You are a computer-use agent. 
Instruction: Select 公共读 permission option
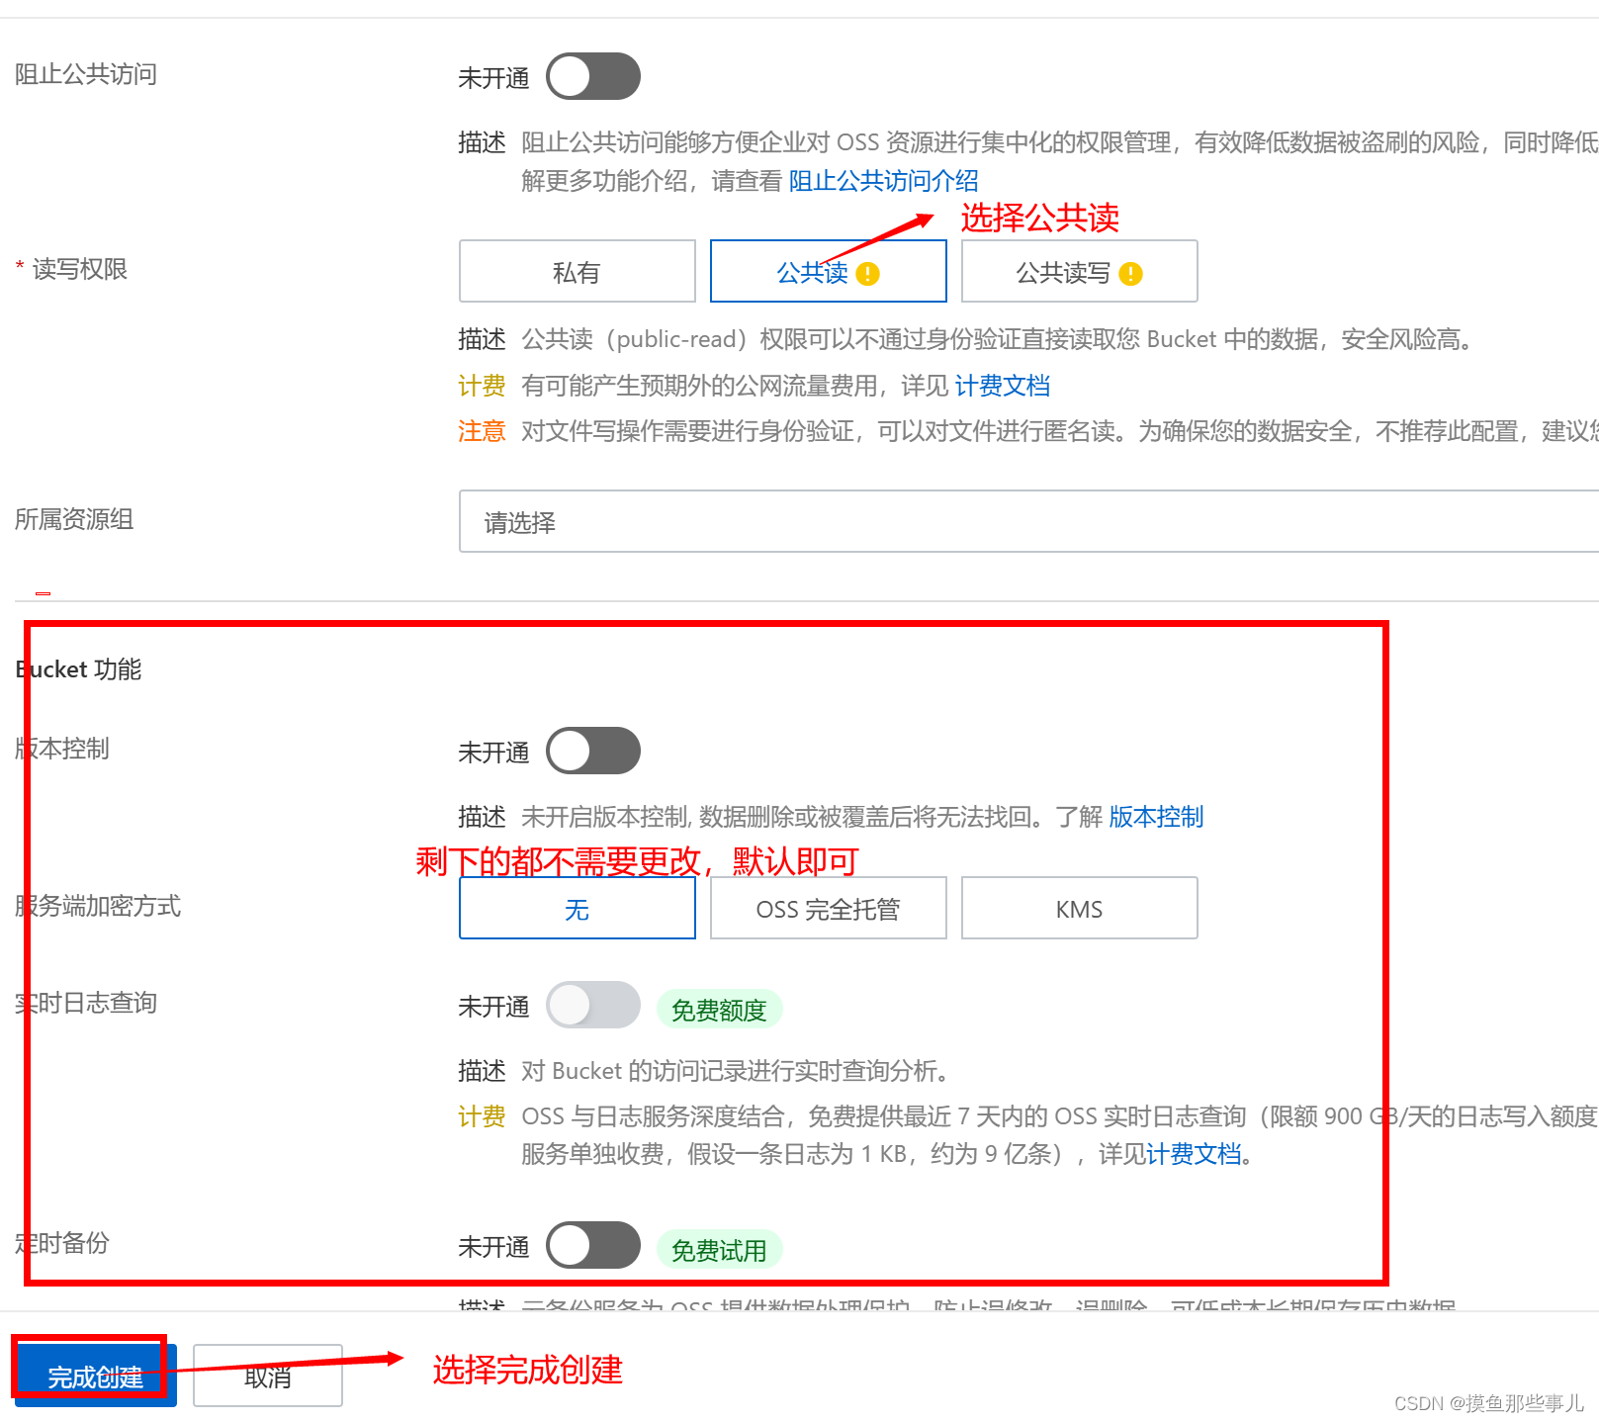pos(828,271)
